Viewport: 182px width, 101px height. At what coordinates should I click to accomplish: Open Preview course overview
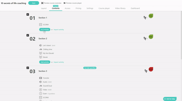[x=51, y=3]
